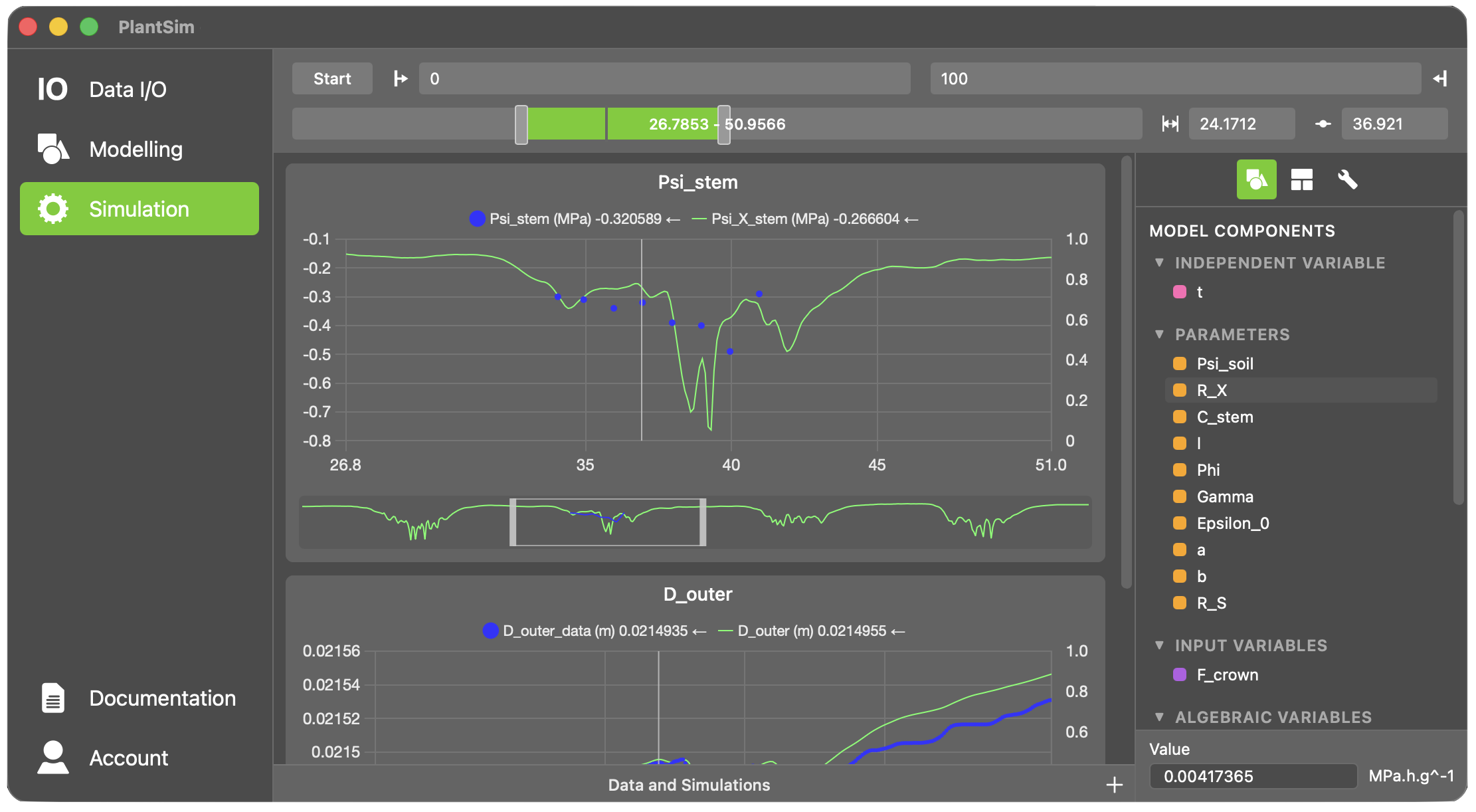Select the Modelling sidebar icon
The width and height of the screenshot is (1476, 812).
point(52,148)
